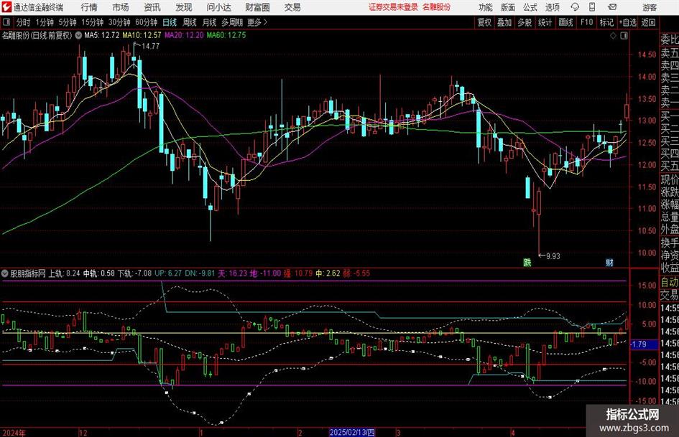Toggle the left panel icon beside 分时
The height and width of the screenshot is (437, 679).
click(x=6, y=22)
